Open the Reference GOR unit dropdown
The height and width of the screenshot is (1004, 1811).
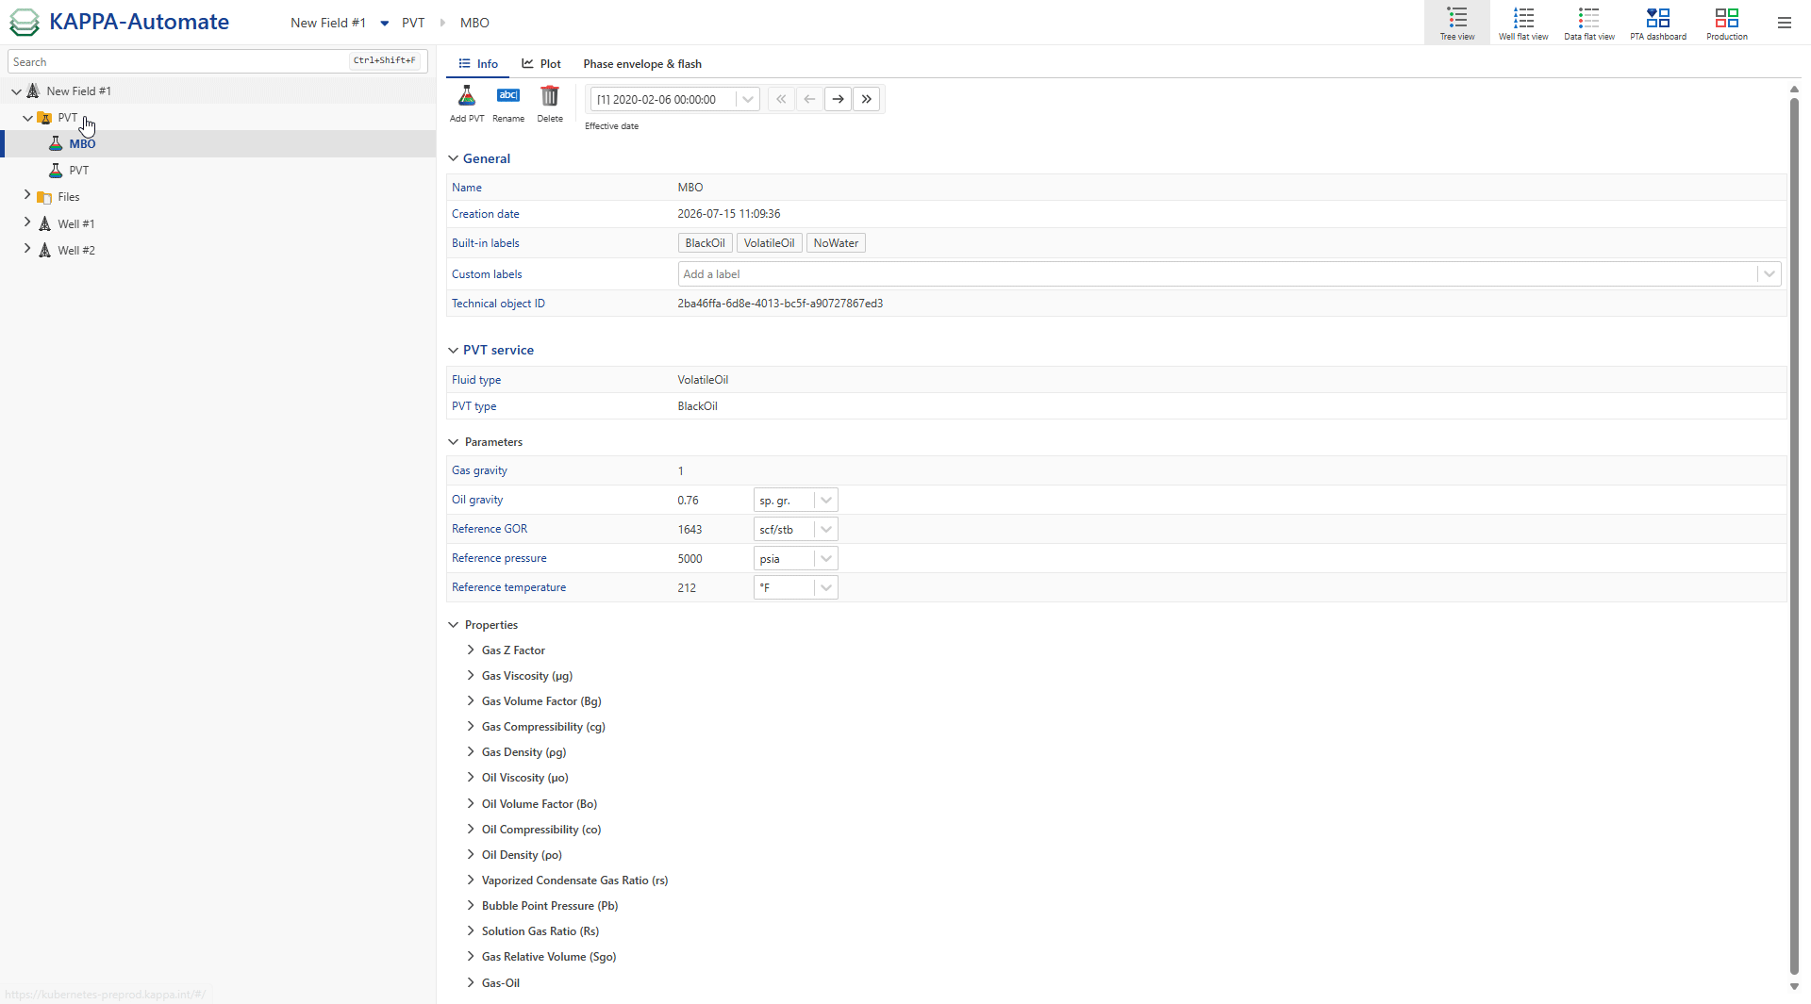click(x=826, y=530)
